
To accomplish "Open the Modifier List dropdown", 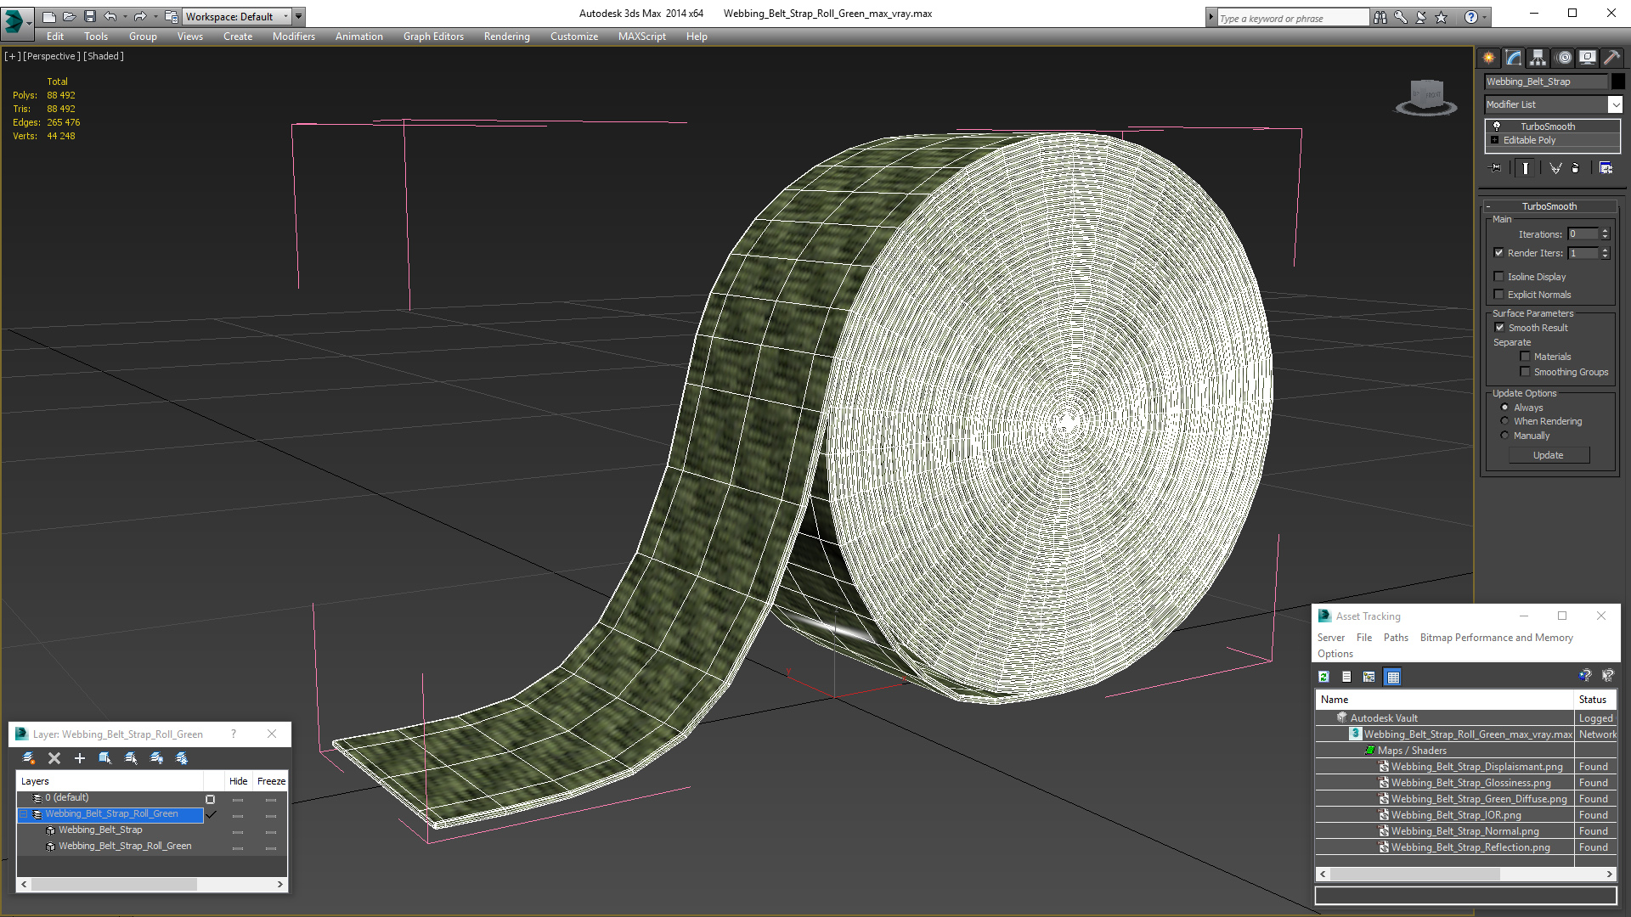I will (x=1615, y=104).
